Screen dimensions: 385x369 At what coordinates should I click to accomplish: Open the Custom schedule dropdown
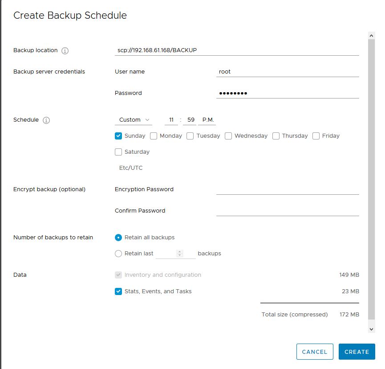click(x=134, y=120)
